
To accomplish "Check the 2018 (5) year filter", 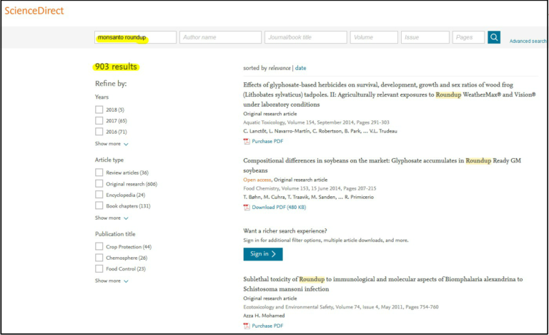I will (99, 110).
